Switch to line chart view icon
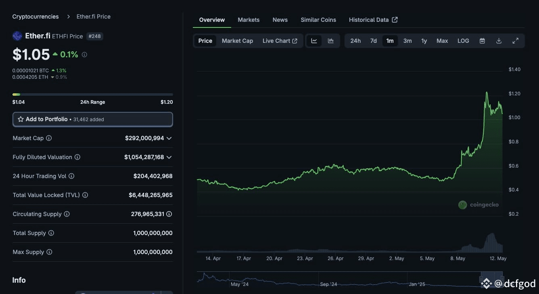 point(314,41)
